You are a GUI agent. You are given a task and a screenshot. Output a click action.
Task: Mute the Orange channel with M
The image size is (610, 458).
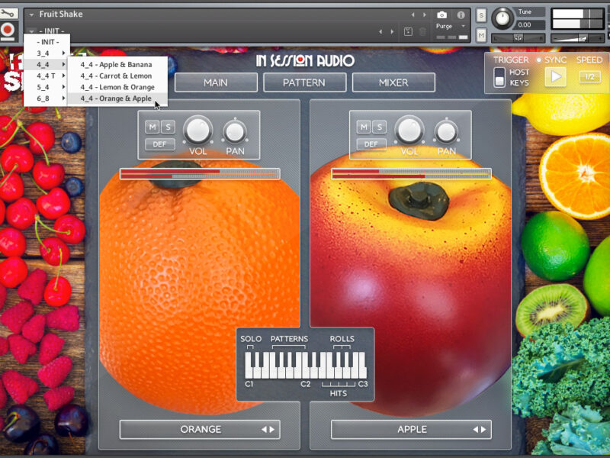(152, 127)
